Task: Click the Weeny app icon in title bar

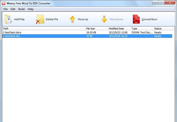Action: coord(4,3)
